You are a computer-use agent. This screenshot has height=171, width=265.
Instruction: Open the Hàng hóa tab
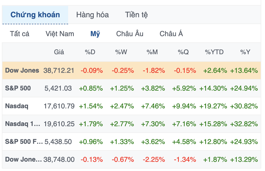[92, 15]
